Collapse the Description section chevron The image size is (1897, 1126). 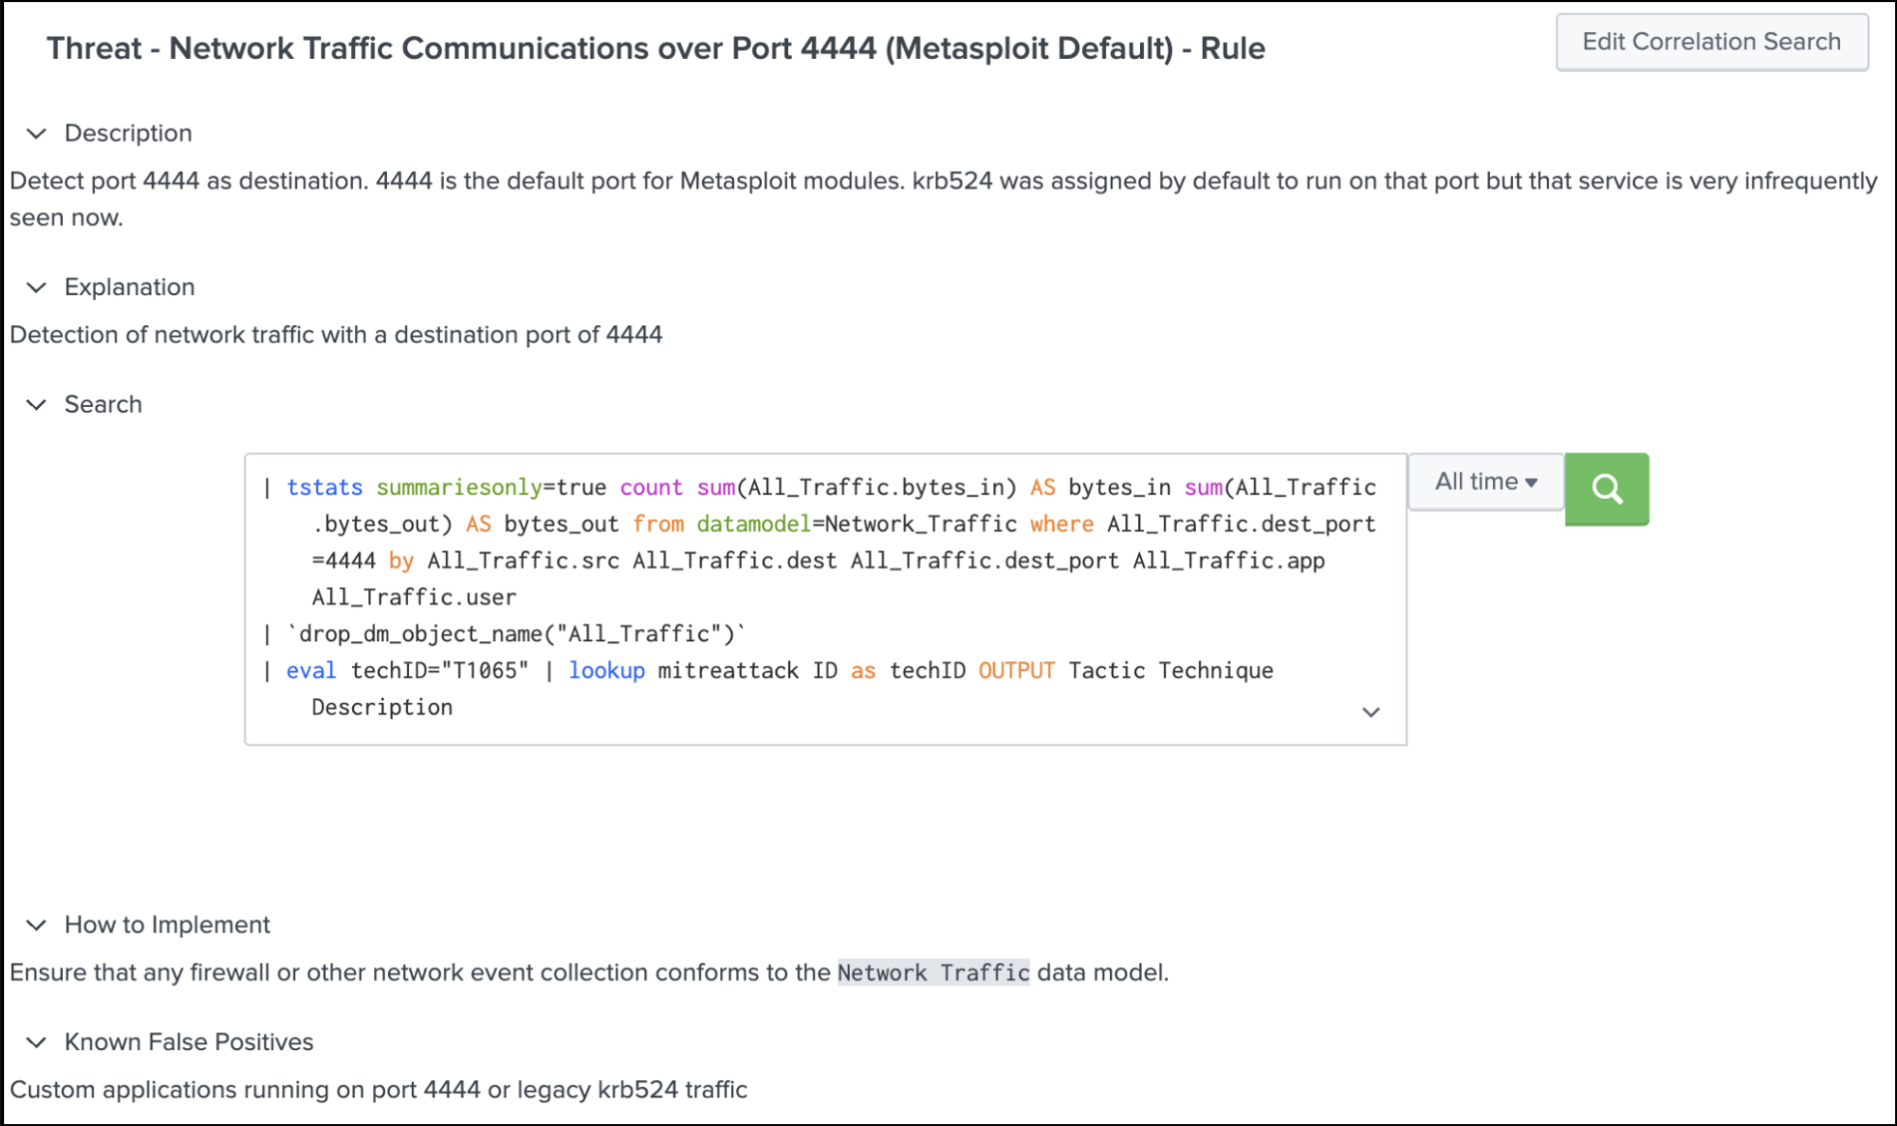[x=37, y=133]
